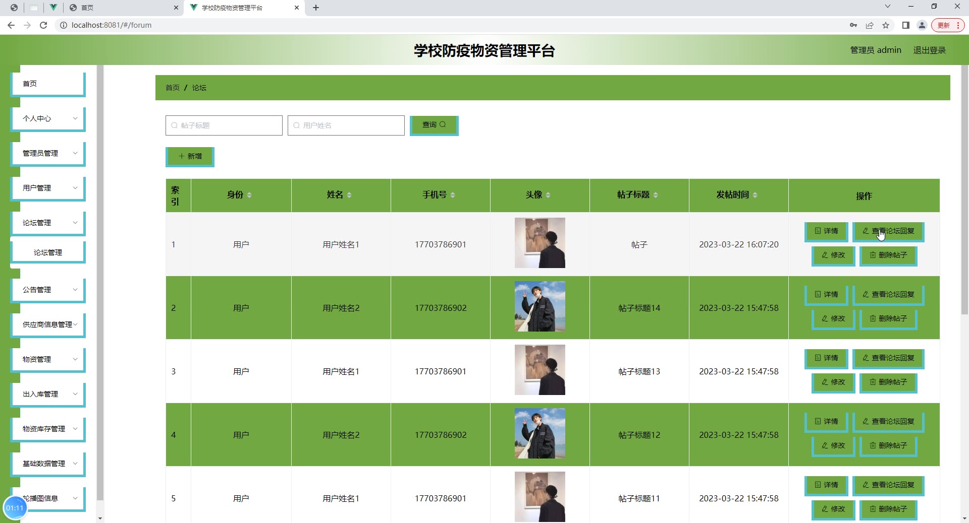Click the 新增 add button
The width and height of the screenshot is (969, 523).
tap(190, 157)
